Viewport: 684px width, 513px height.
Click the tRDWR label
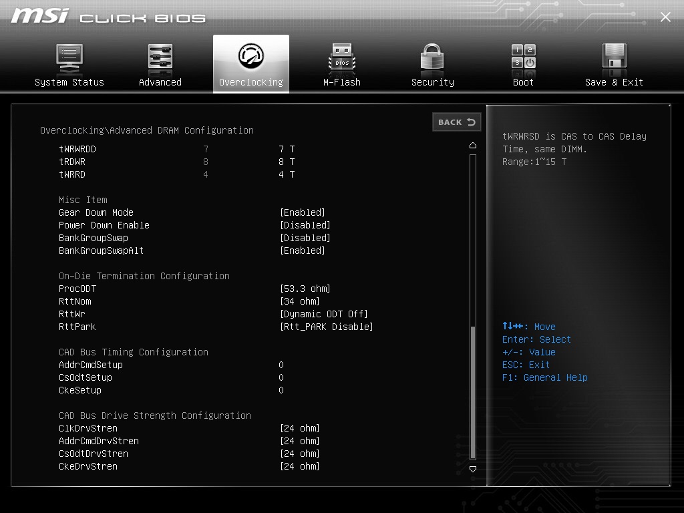coord(72,162)
